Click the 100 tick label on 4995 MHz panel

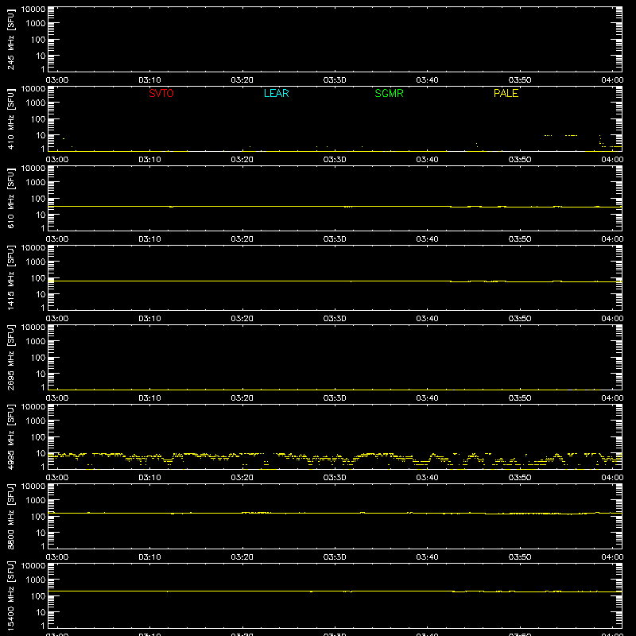coord(37,437)
